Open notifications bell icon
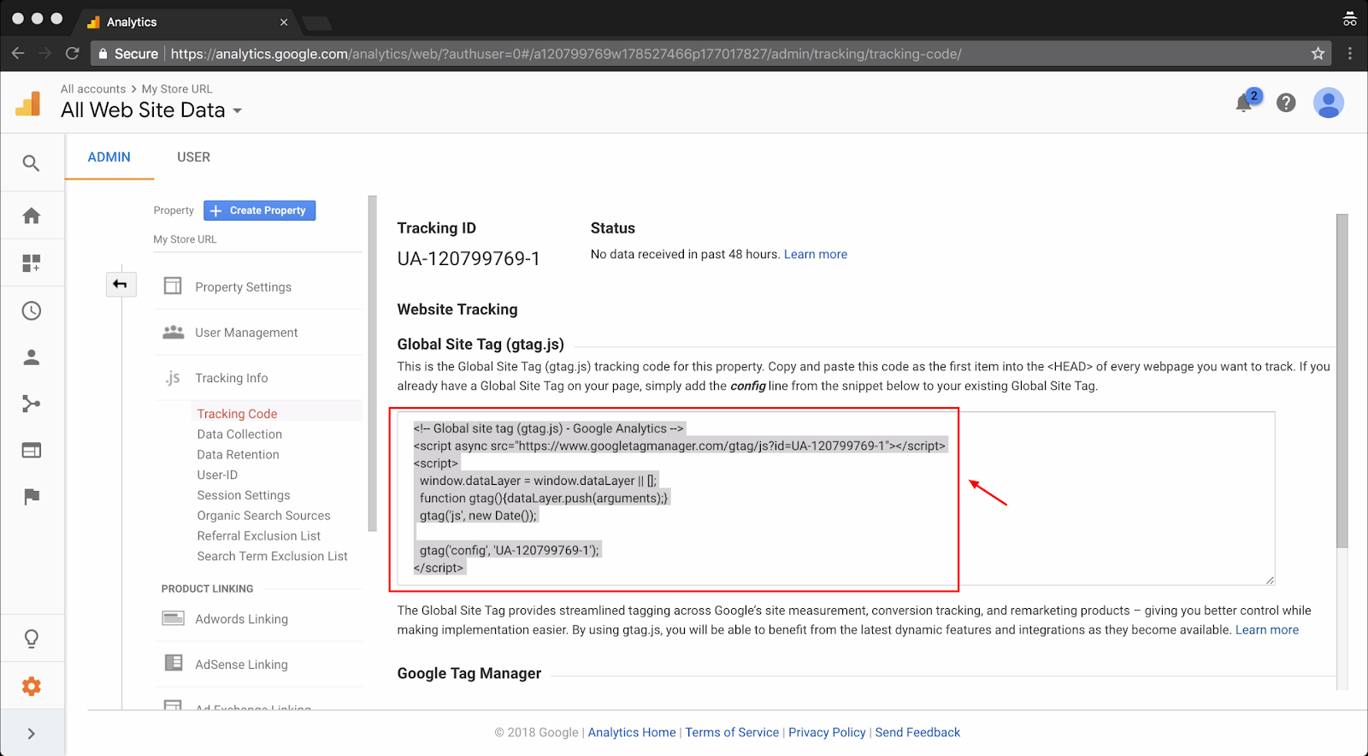The width and height of the screenshot is (1368, 756). pos(1244,103)
